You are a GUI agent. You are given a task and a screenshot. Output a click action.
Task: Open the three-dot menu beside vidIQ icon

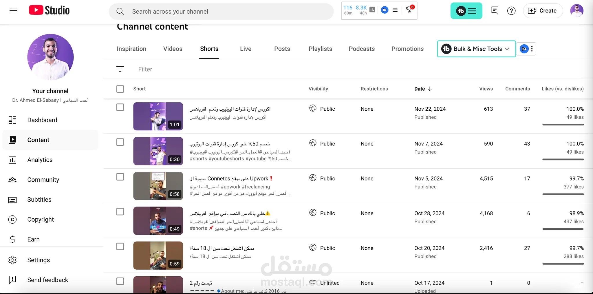tap(532, 49)
